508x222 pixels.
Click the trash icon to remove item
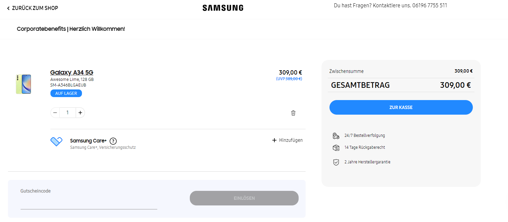pos(293,113)
